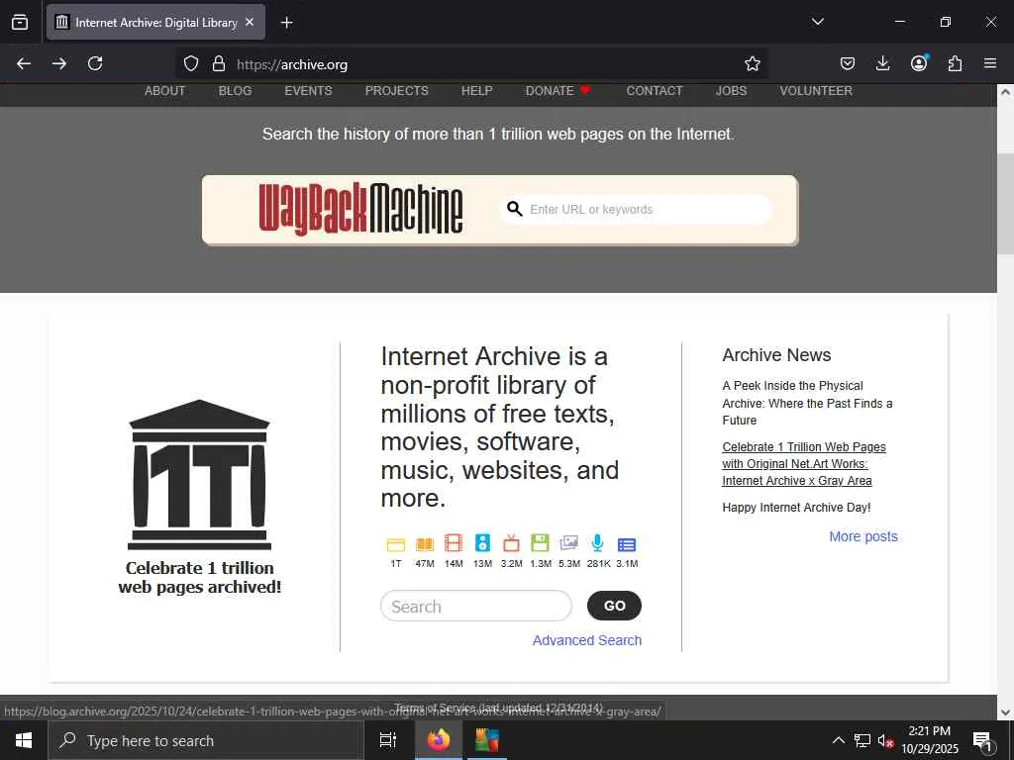Open the PROJECTS navigation item
The image size is (1014, 760).
[396, 91]
